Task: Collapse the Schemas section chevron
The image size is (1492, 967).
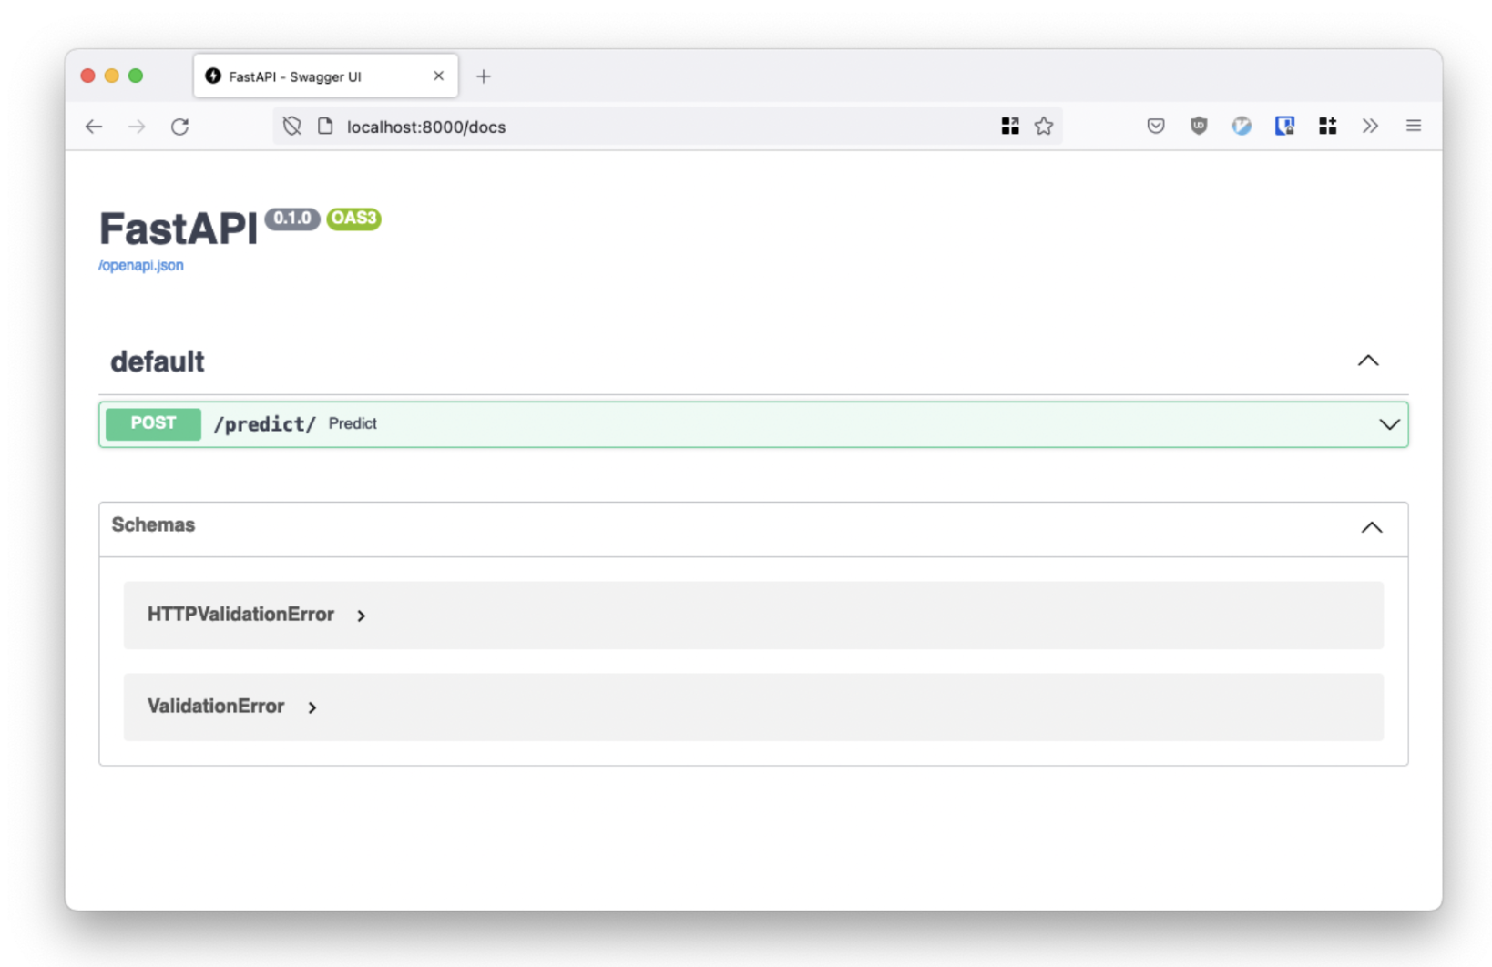Action: pyautogui.click(x=1372, y=527)
